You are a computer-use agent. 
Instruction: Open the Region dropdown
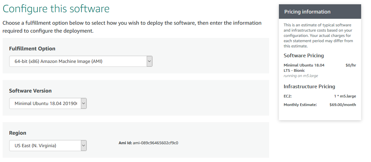coord(48,146)
